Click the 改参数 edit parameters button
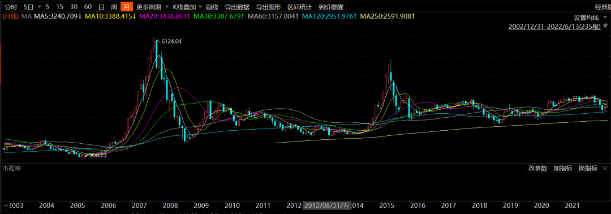611x214 pixels. pyautogui.click(x=538, y=168)
